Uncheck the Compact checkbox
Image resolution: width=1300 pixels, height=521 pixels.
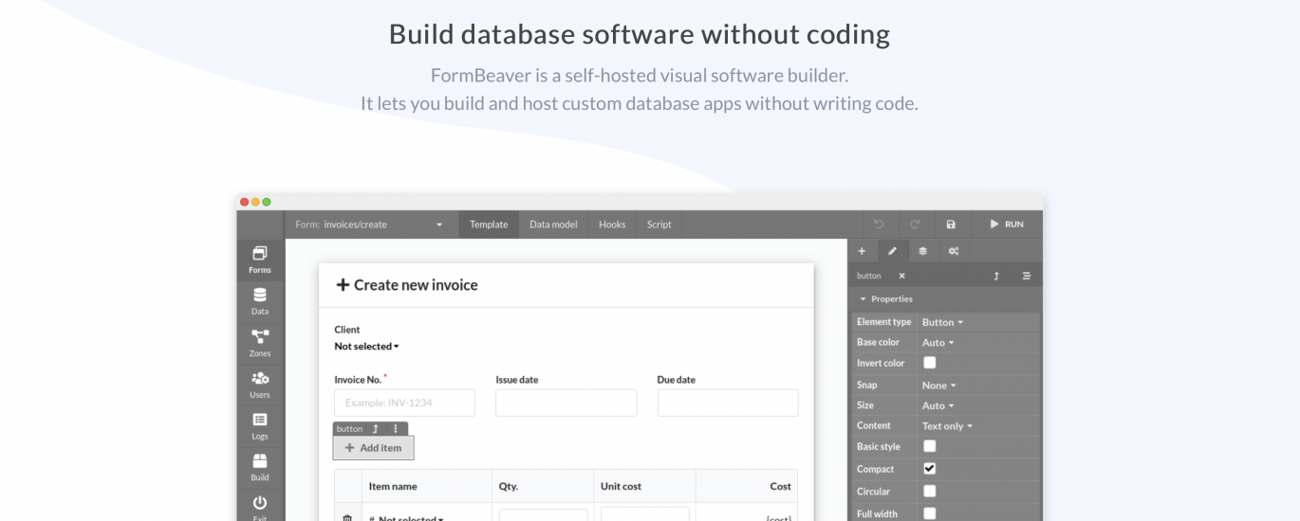(x=930, y=469)
